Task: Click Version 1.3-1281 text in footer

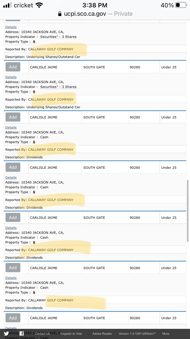Action: pos(137,334)
